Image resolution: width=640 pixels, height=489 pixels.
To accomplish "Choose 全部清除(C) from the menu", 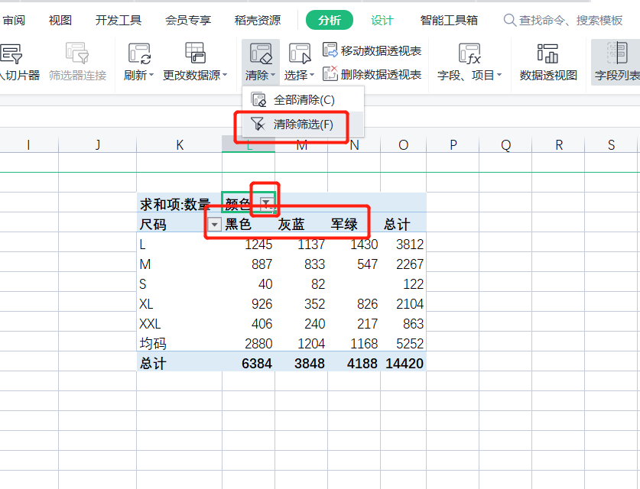I will (303, 100).
